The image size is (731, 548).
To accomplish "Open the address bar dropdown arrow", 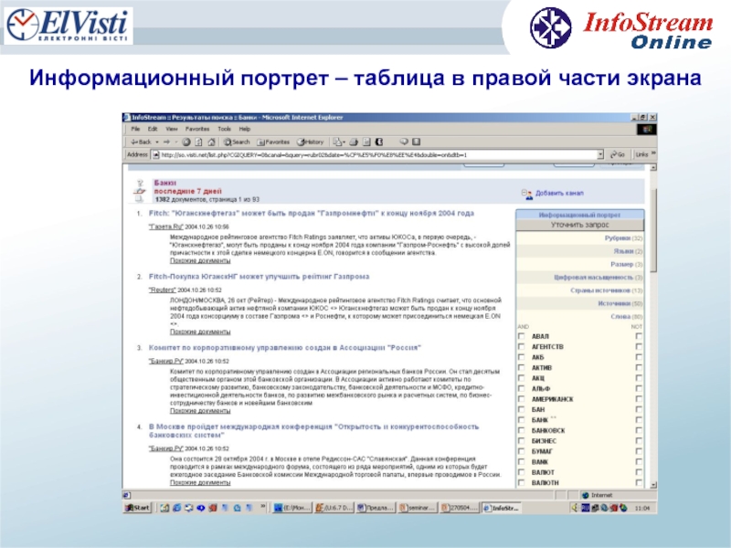I will tap(600, 154).
